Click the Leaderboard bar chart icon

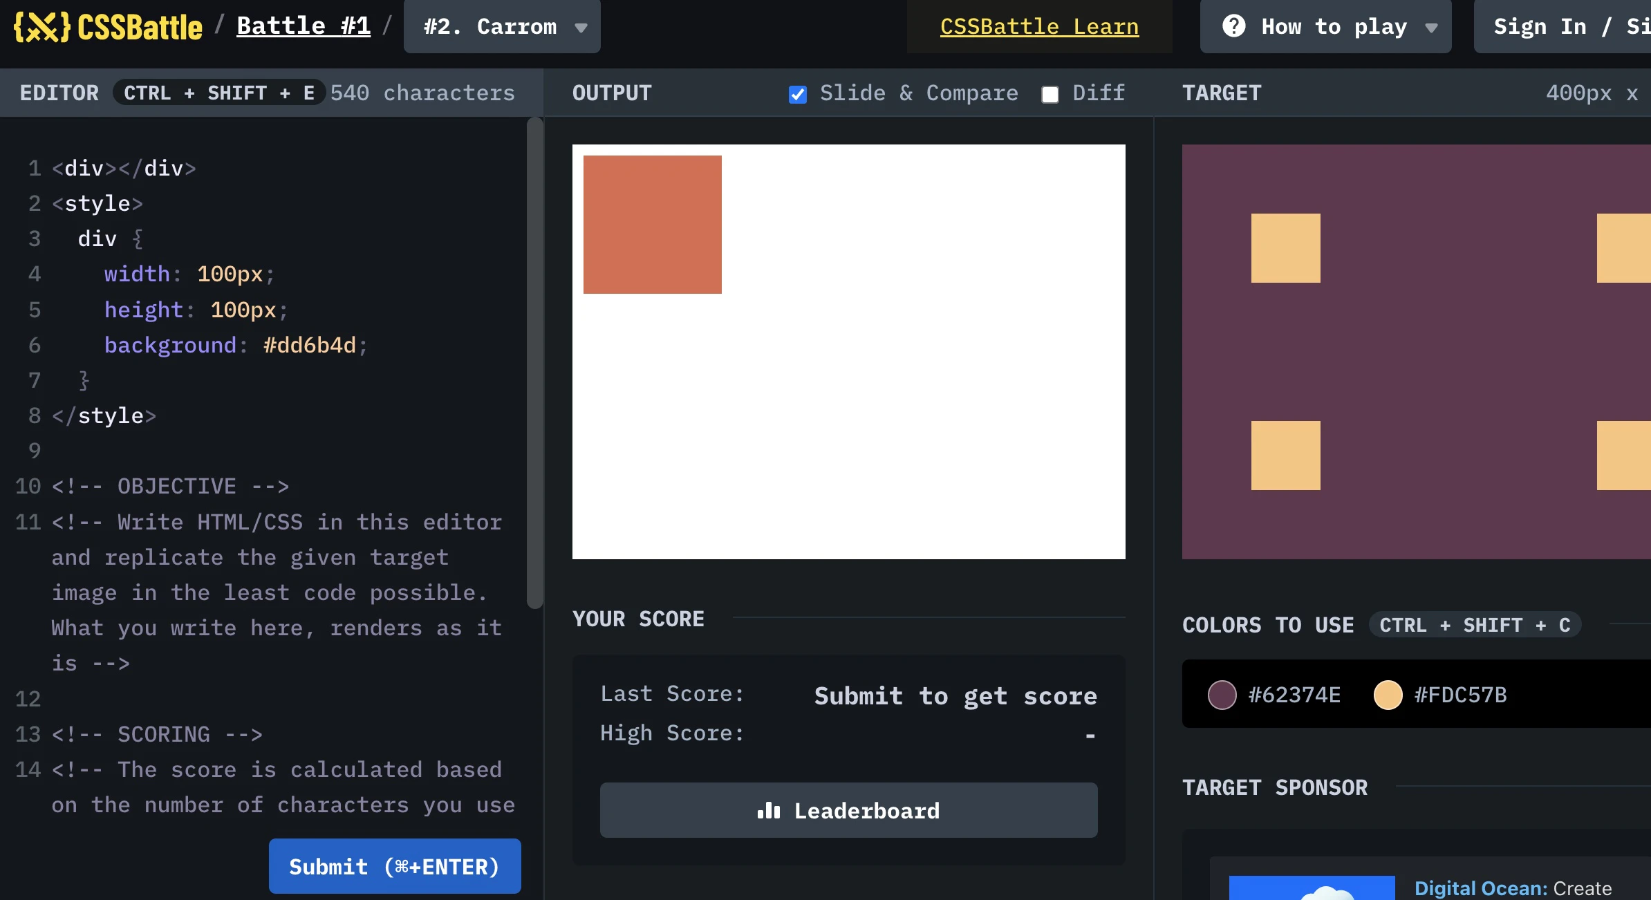(x=769, y=810)
